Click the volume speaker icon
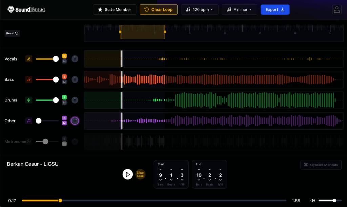 click(312, 201)
